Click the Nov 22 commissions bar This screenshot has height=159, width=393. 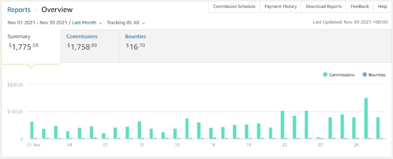[x=282, y=125]
